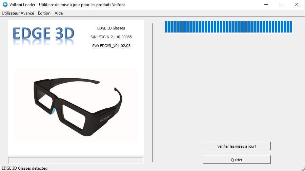Screen dimensions: 305x171
Task: Open the Aide menu
Action: (59, 13)
